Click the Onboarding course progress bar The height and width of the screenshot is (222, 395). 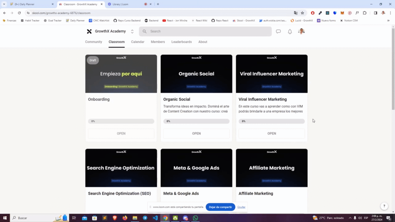coord(121,121)
